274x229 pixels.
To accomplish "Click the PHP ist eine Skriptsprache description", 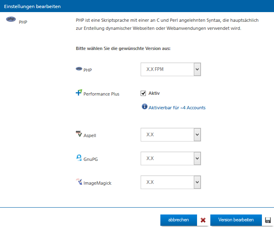I will click(x=167, y=24).
